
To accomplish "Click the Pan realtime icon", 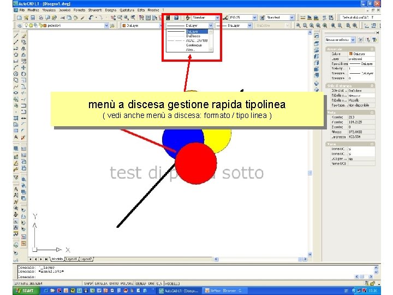I will (x=114, y=17).
